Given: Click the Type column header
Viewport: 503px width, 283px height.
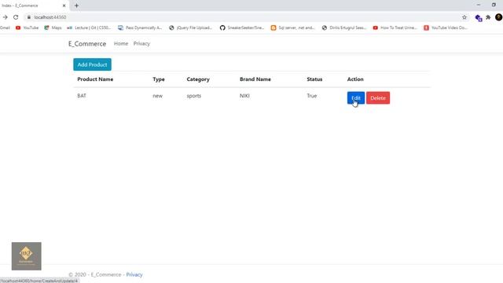Looking at the screenshot, I should (159, 79).
